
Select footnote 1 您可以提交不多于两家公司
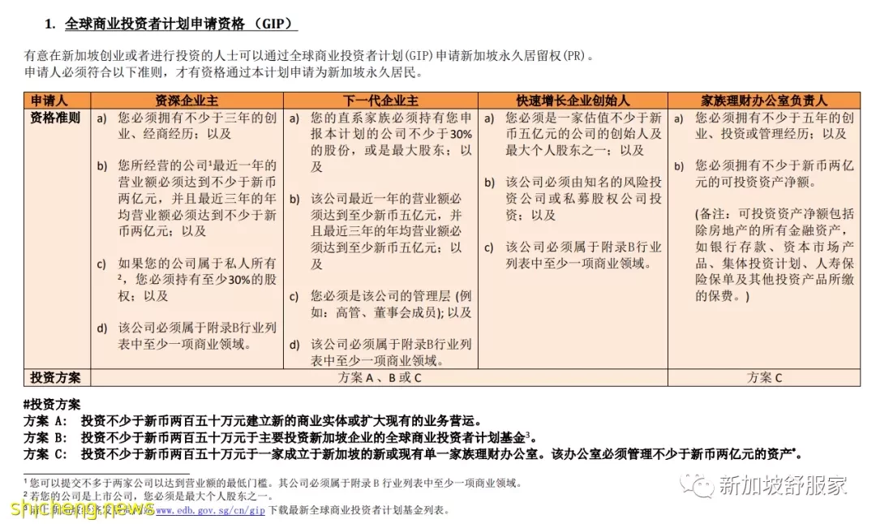tap(272, 483)
